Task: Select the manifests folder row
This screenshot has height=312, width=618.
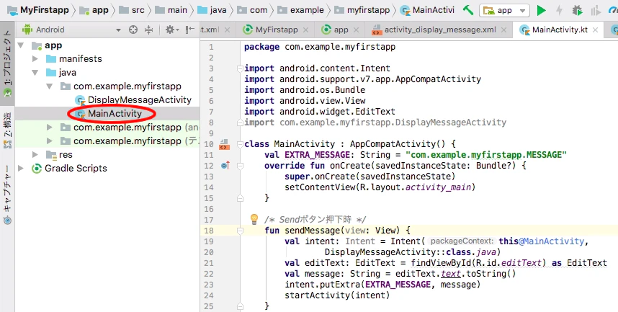Action: click(x=107, y=59)
